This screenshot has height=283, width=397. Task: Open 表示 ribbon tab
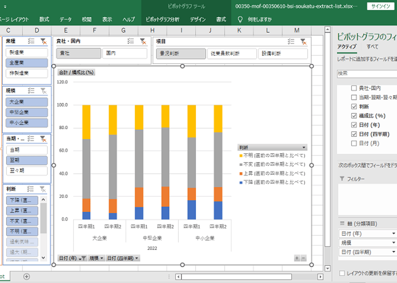coord(107,19)
